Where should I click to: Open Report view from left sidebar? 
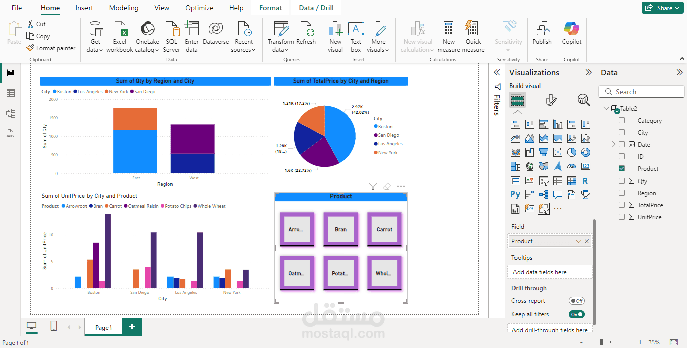(10, 73)
